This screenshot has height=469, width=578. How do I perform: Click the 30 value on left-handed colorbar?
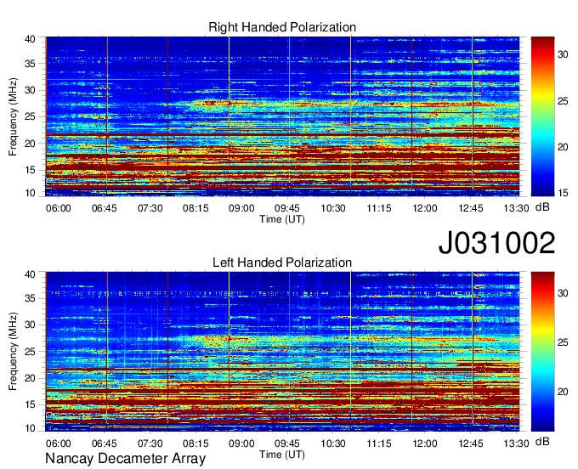563,293
